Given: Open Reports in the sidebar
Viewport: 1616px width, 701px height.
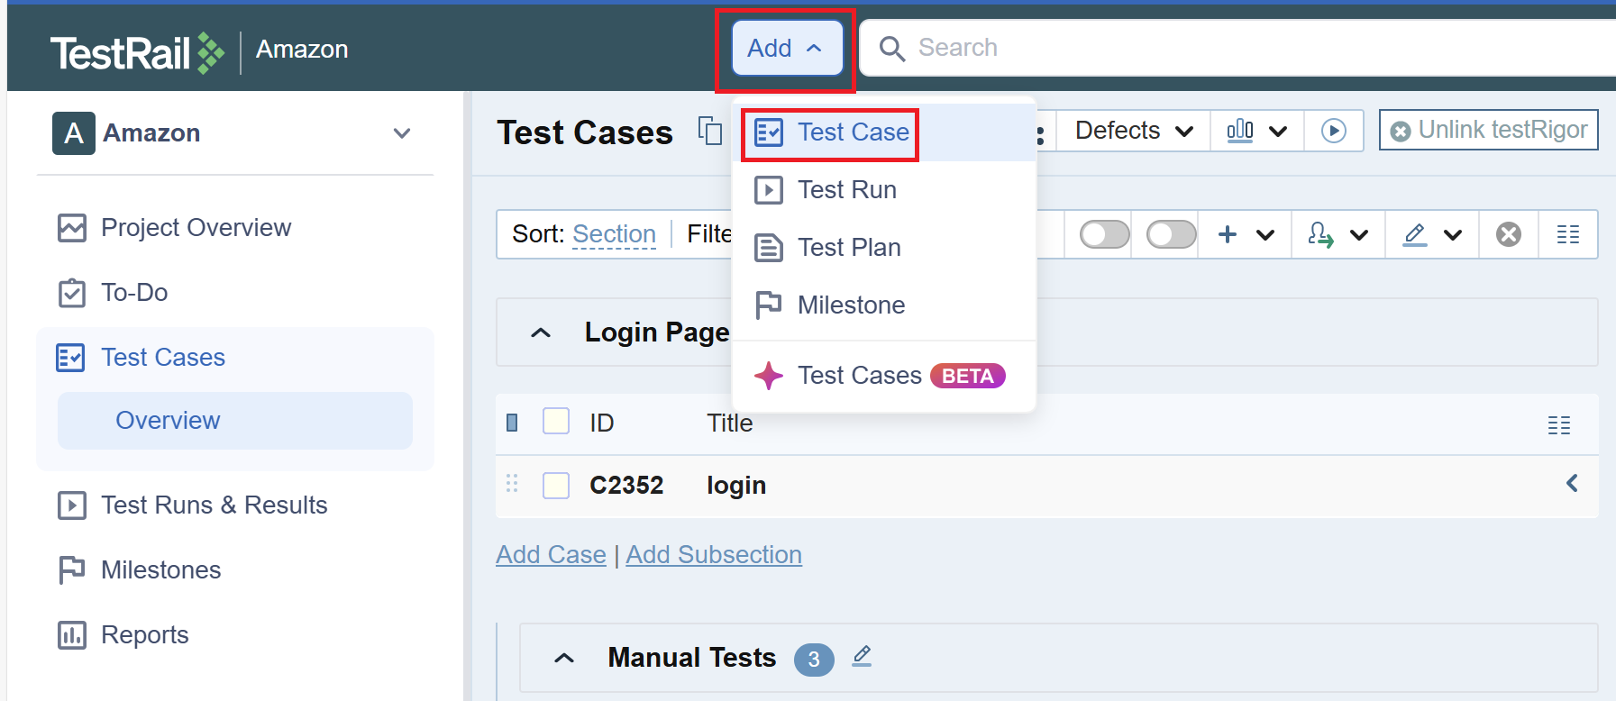Looking at the screenshot, I should 144,635.
